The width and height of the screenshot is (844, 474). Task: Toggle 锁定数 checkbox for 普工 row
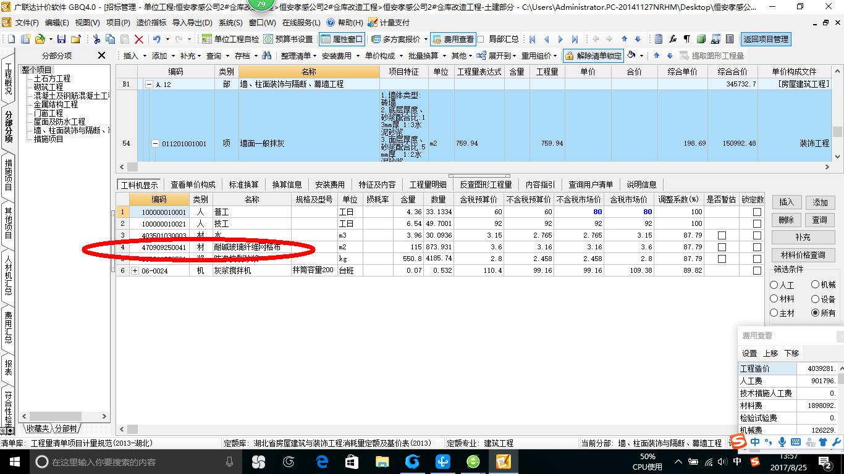pos(757,212)
